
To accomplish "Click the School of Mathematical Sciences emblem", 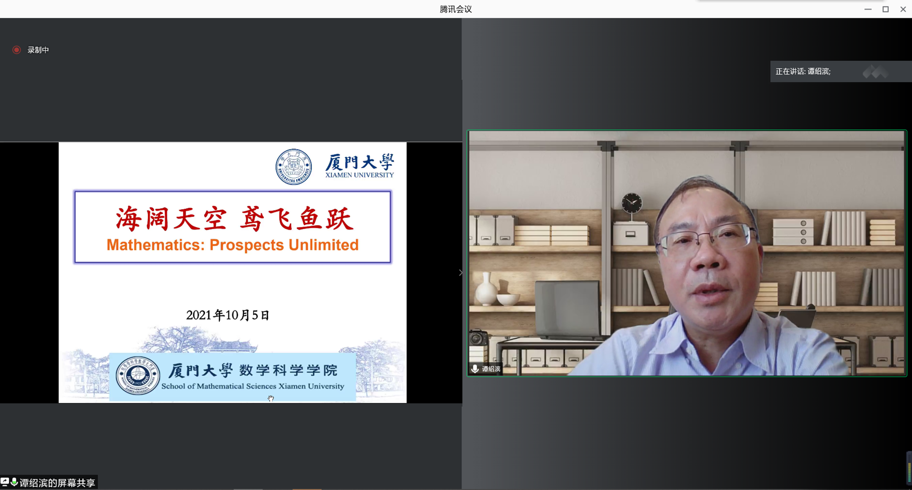I will pyautogui.click(x=137, y=376).
